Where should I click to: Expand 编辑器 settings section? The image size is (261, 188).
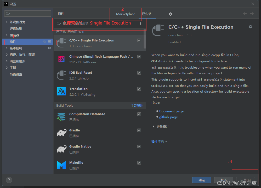[7, 35]
